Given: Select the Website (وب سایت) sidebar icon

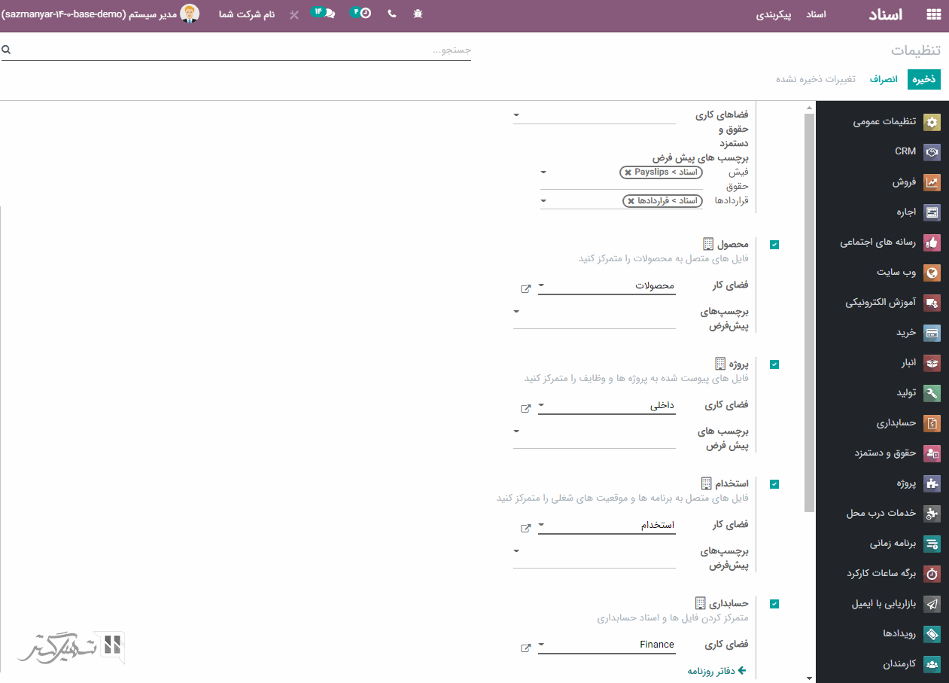Looking at the screenshot, I should [x=932, y=273].
